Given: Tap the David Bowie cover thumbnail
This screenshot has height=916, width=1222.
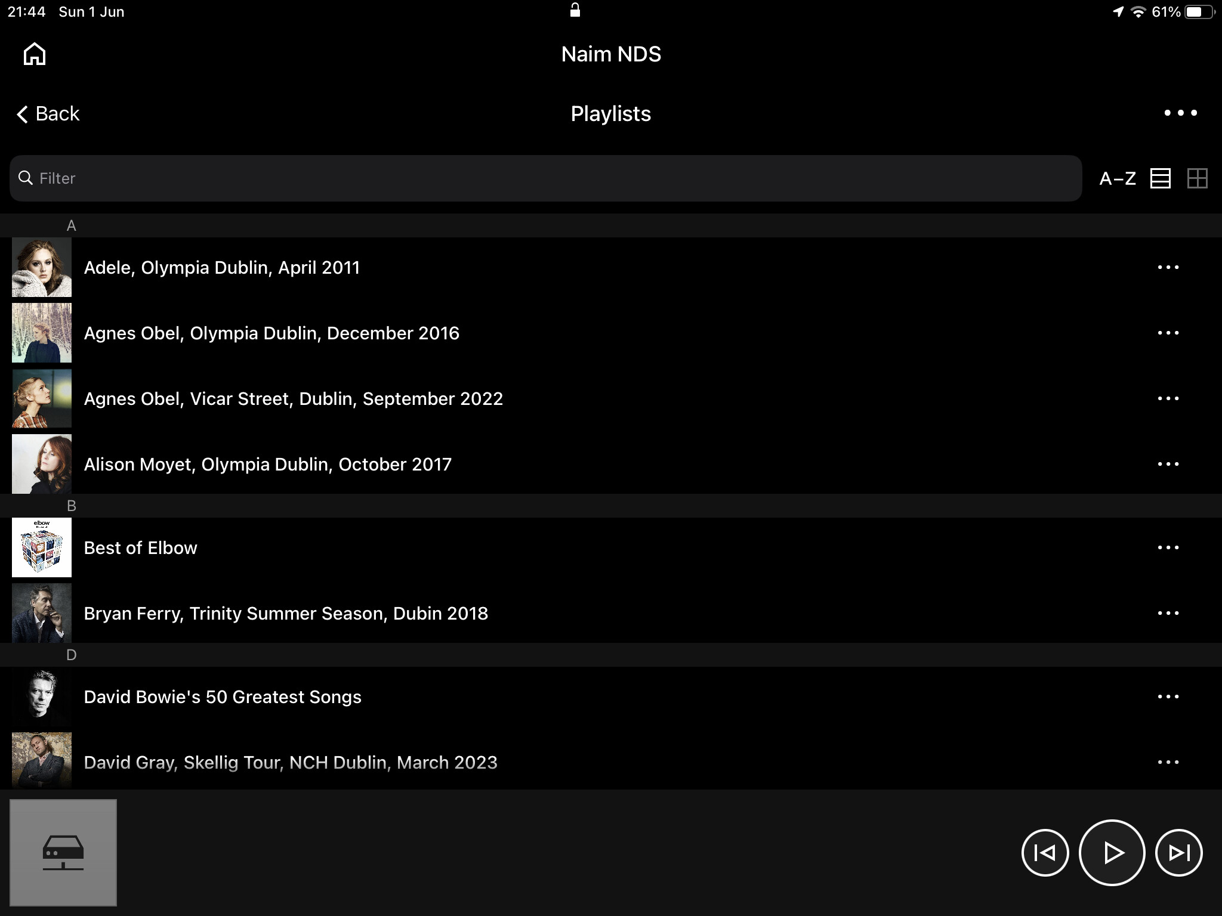Looking at the screenshot, I should [x=42, y=697].
